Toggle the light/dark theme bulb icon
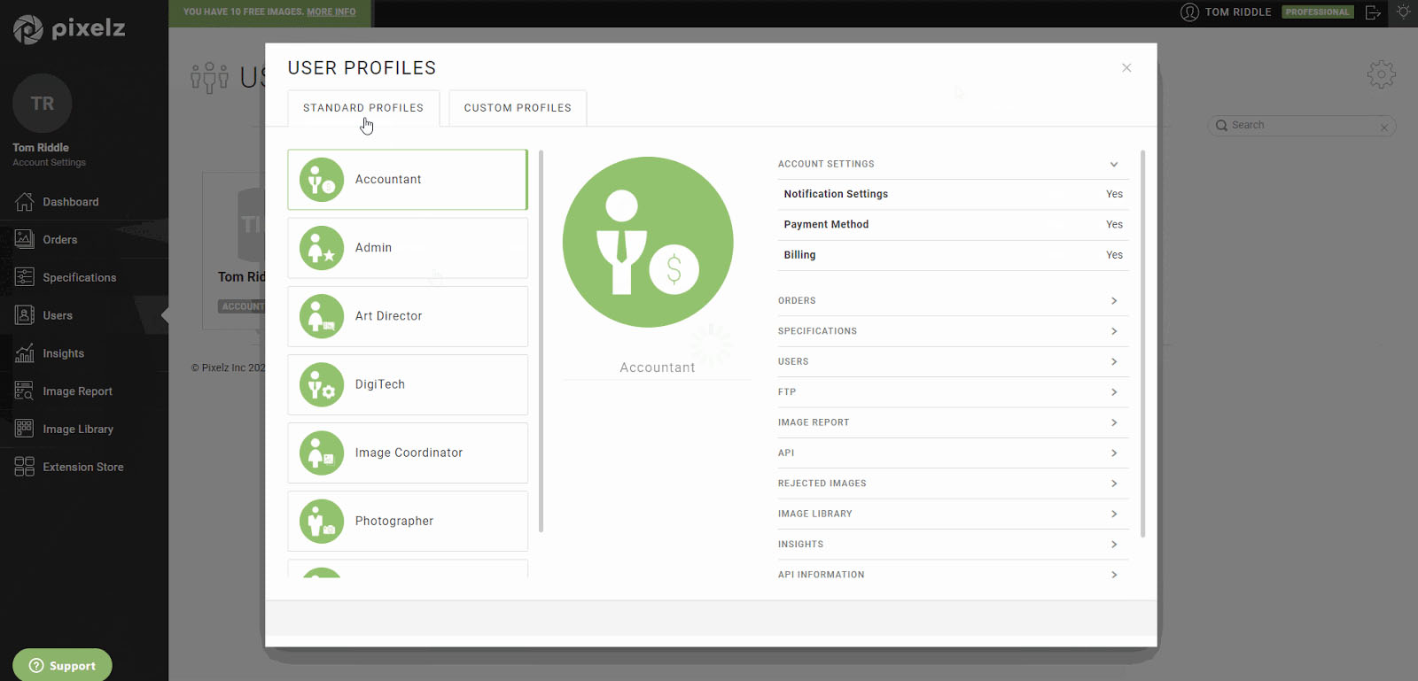Image resolution: width=1418 pixels, height=681 pixels. (x=1403, y=12)
